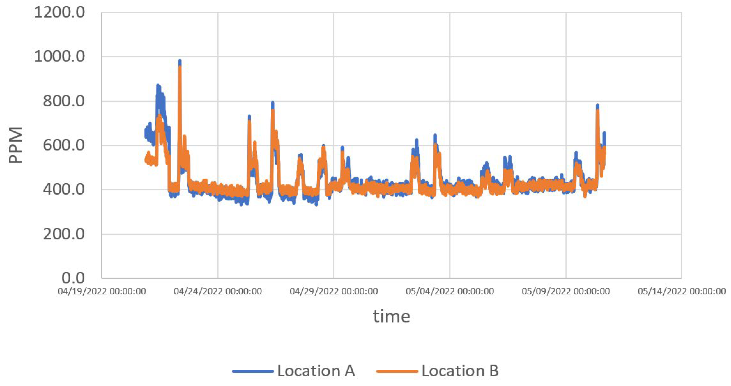Viewport: 731px width, 386px height.
Task: Click the blue Location A legend line
Action: pyautogui.click(x=253, y=371)
